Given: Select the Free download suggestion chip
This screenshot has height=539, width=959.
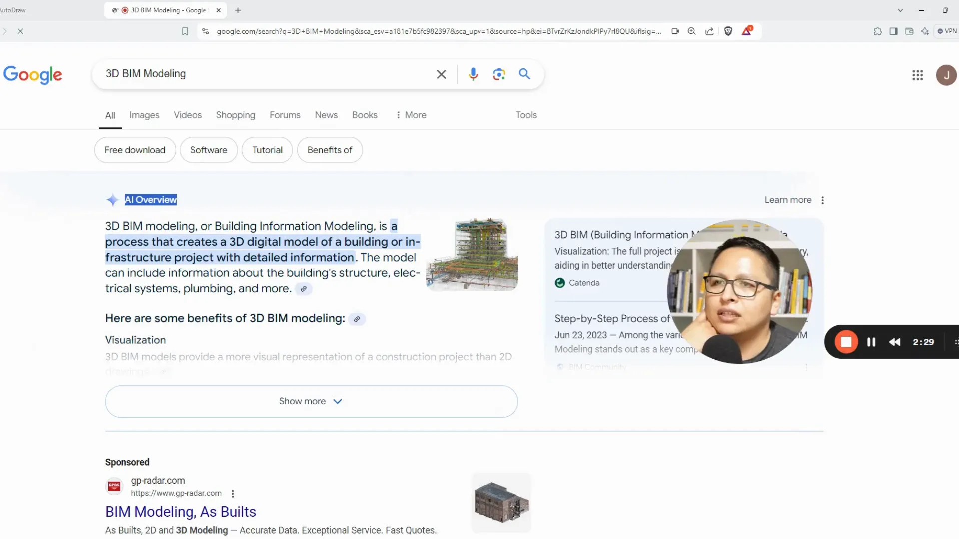Looking at the screenshot, I should [135, 150].
